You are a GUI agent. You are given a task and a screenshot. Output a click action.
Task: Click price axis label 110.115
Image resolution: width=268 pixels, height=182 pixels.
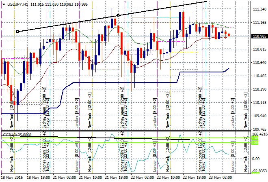(259, 102)
